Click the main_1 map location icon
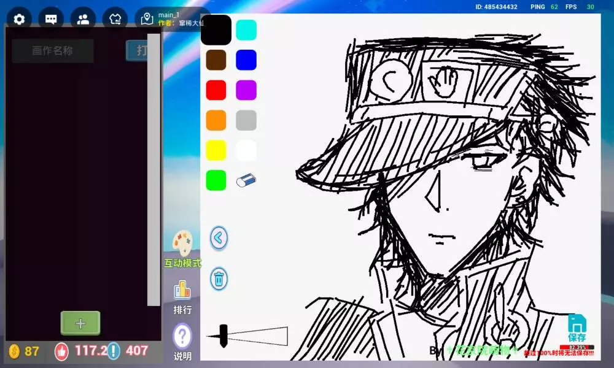This screenshot has height=368, width=614. pyautogui.click(x=147, y=18)
